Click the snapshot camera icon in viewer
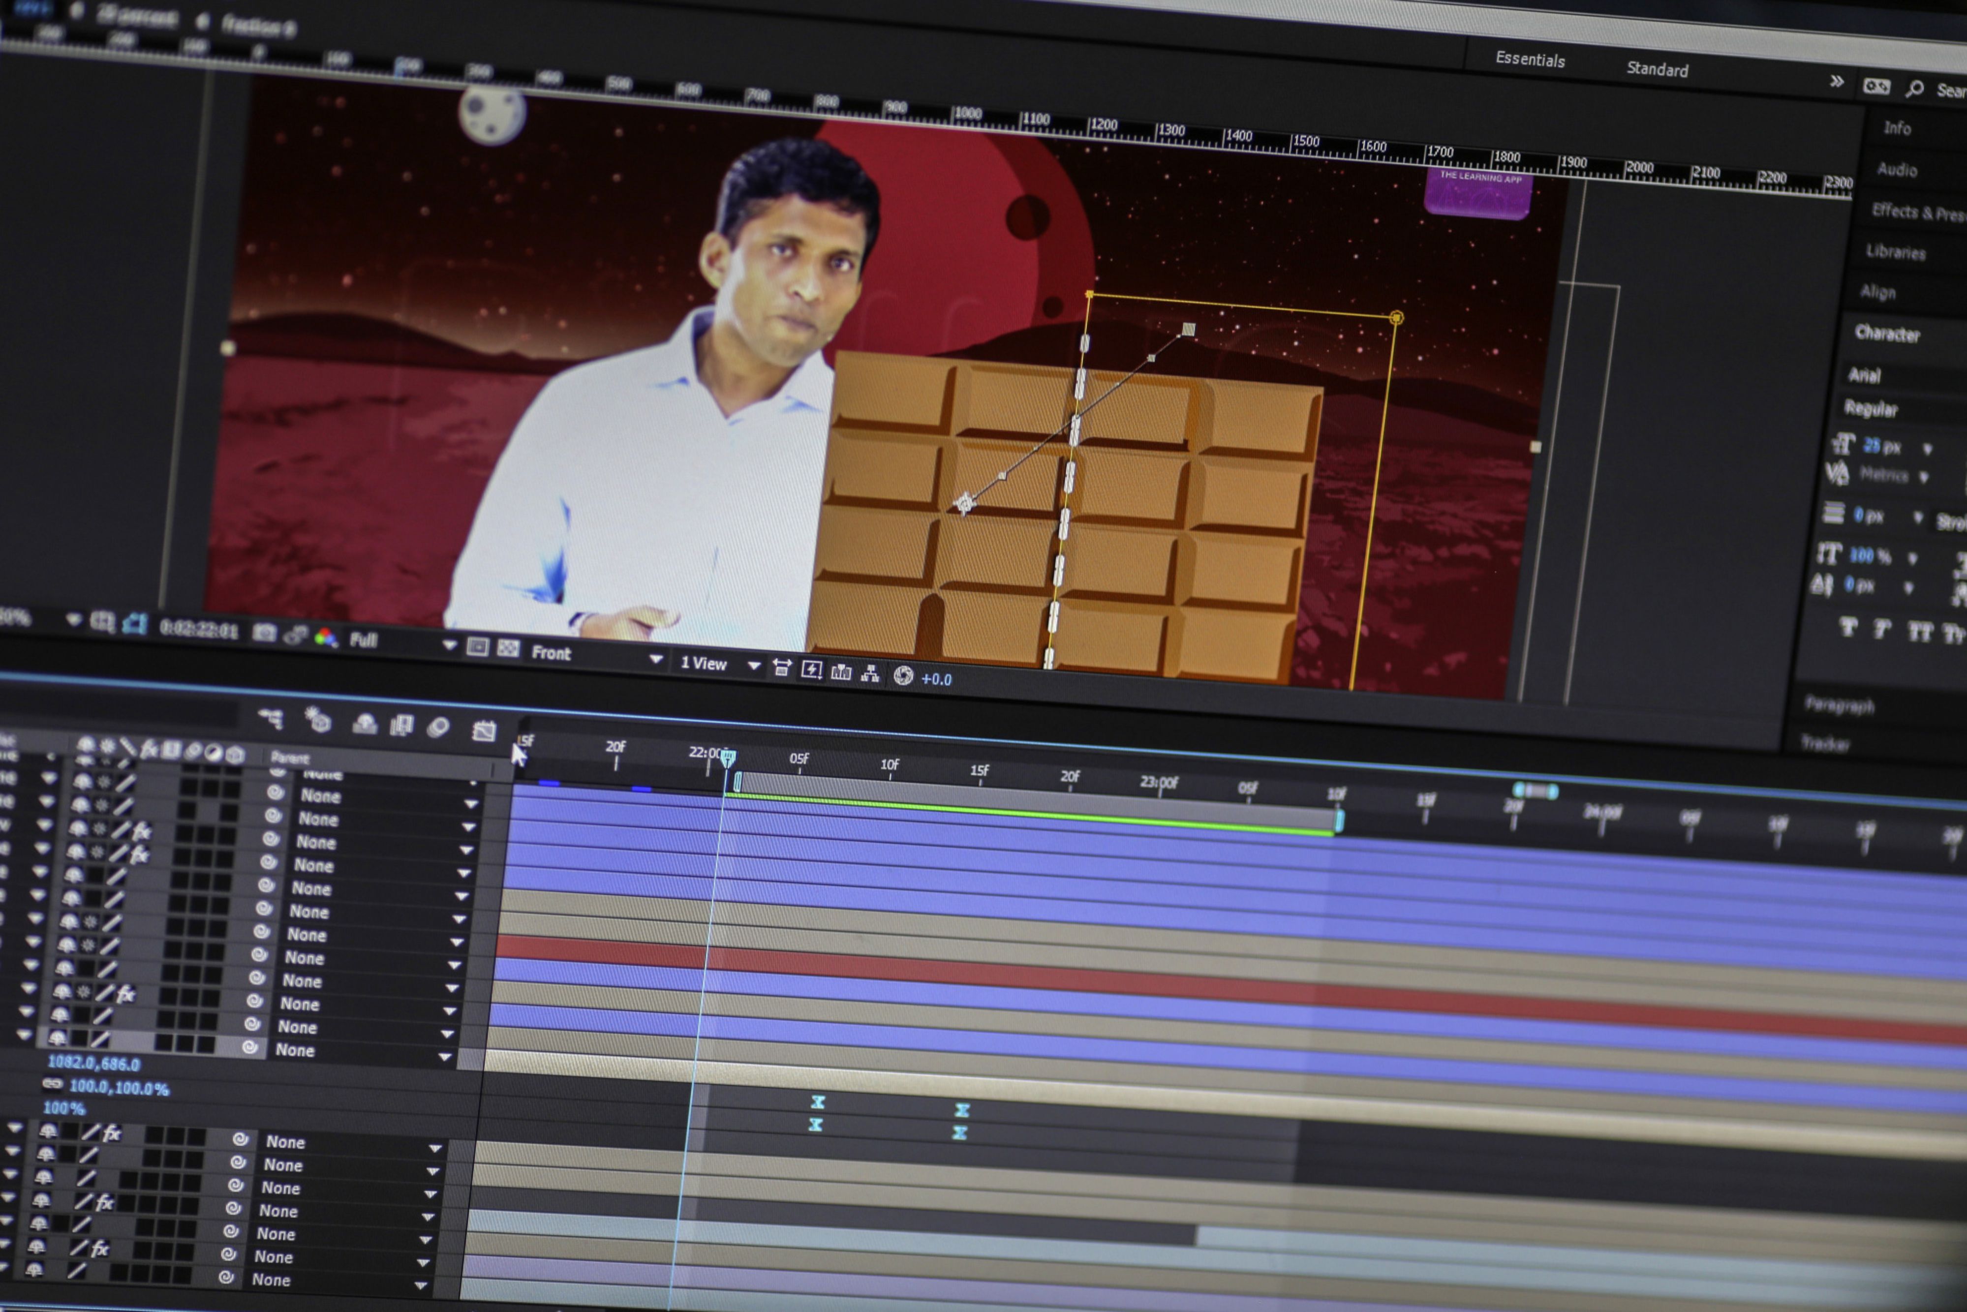Viewport: 1967px width, 1312px height. point(264,633)
